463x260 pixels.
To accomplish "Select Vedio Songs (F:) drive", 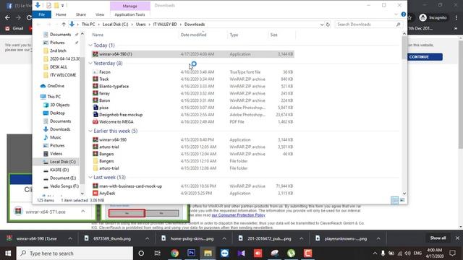I will (x=64, y=186).
